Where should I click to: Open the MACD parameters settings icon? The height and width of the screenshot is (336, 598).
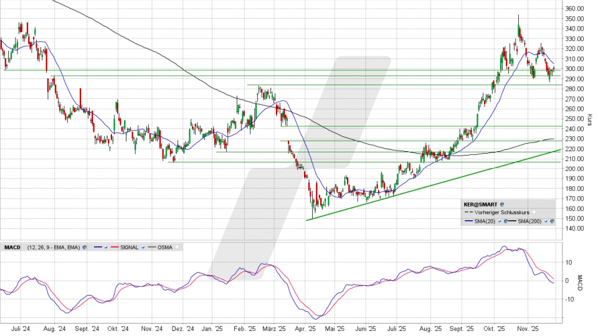(x=84, y=247)
